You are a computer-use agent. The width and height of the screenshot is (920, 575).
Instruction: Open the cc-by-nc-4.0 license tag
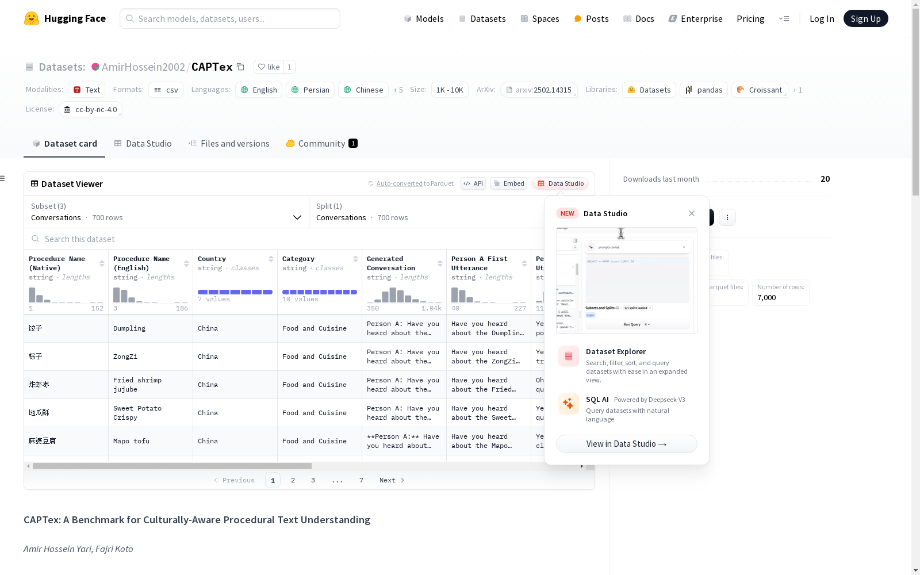[x=91, y=109]
